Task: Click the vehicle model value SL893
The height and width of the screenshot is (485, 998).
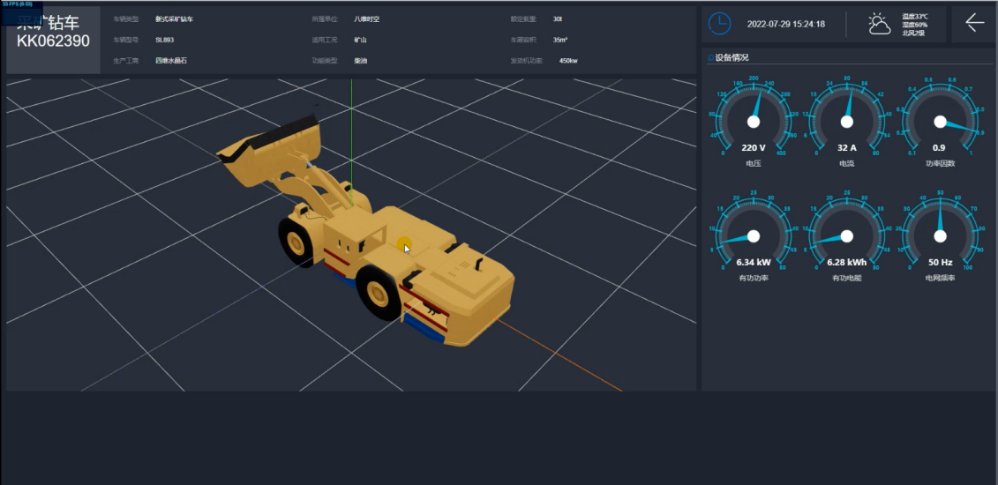Action: pyautogui.click(x=165, y=40)
